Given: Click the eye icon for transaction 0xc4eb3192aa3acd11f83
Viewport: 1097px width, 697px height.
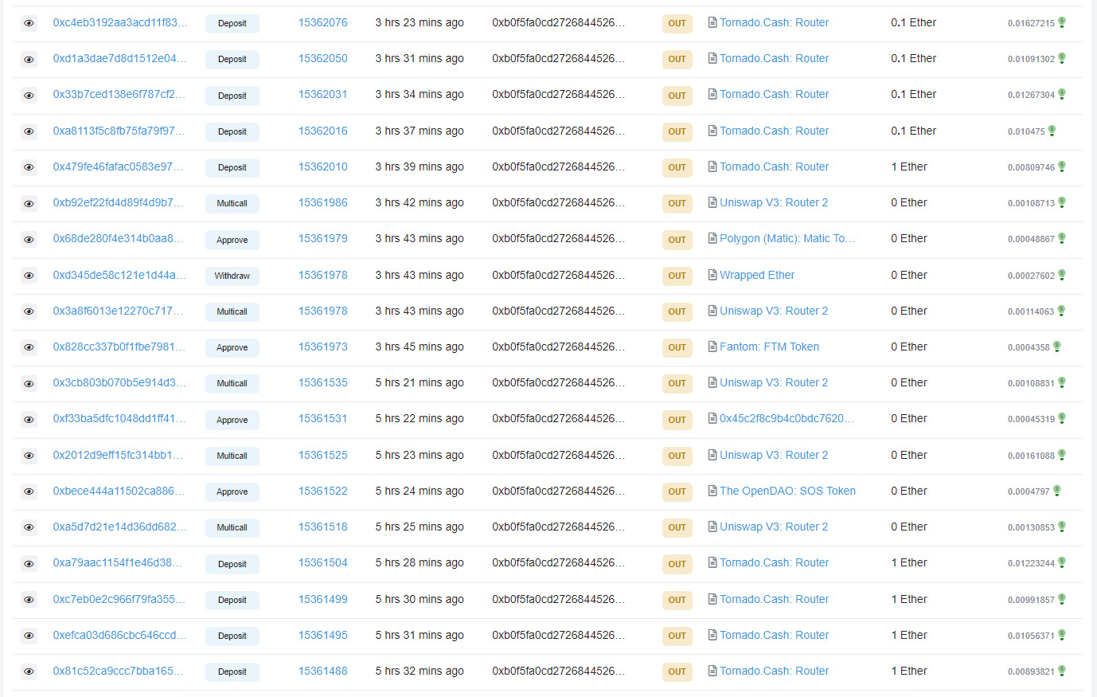Looking at the screenshot, I should pos(29,23).
